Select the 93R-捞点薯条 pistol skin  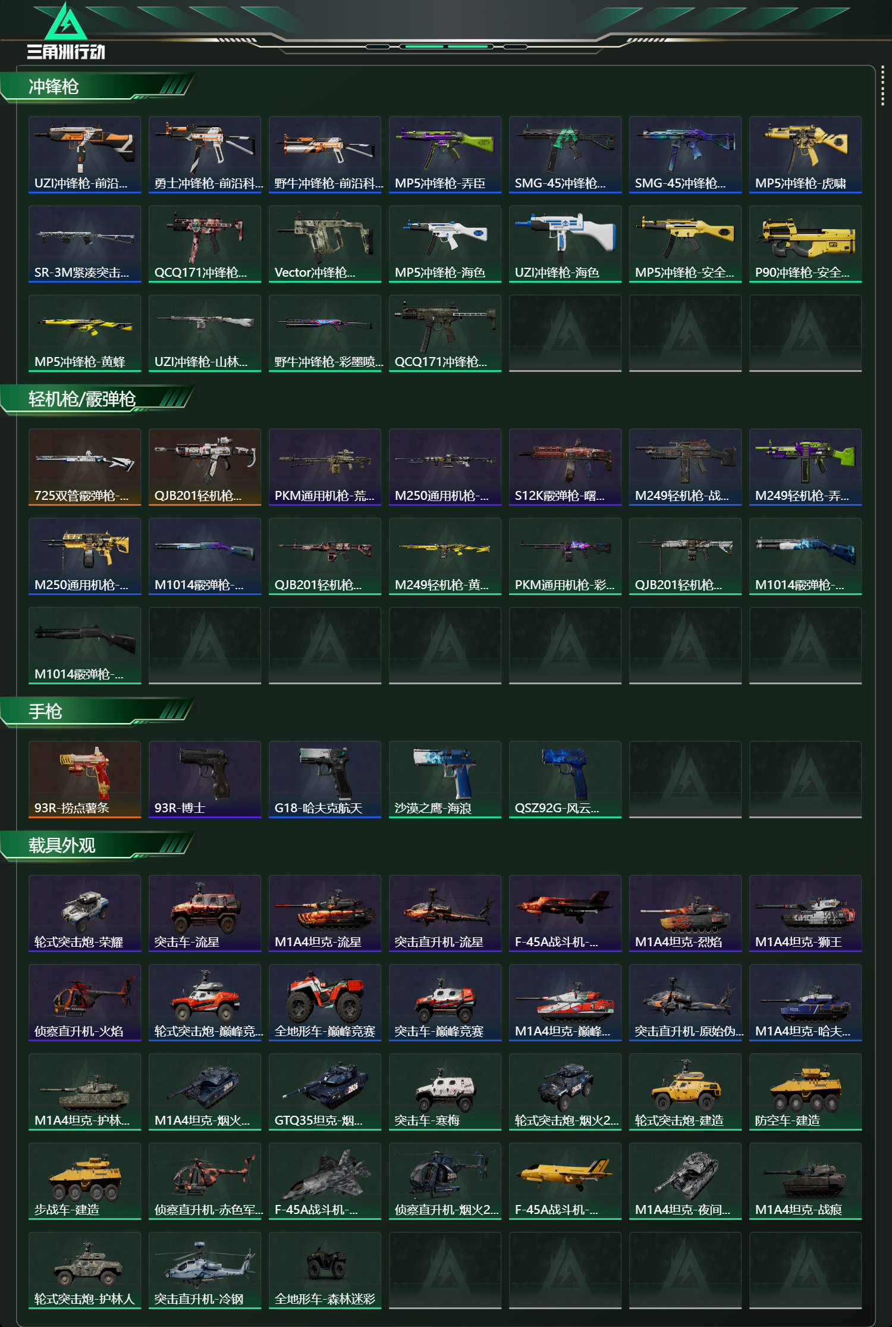point(84,780)
